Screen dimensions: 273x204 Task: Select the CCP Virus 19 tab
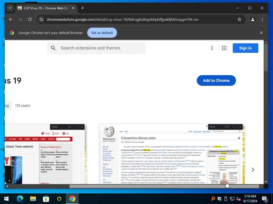pos(46,8)
